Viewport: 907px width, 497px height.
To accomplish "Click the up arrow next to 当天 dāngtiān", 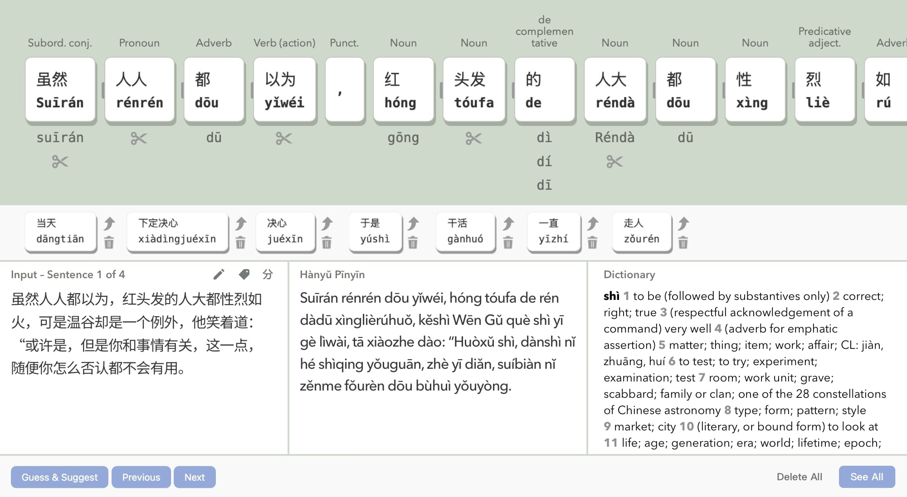I will pyautogui.click(x=109, y=223).
